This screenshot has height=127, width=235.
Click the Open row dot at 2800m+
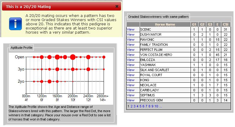click(x=104, y=57)
